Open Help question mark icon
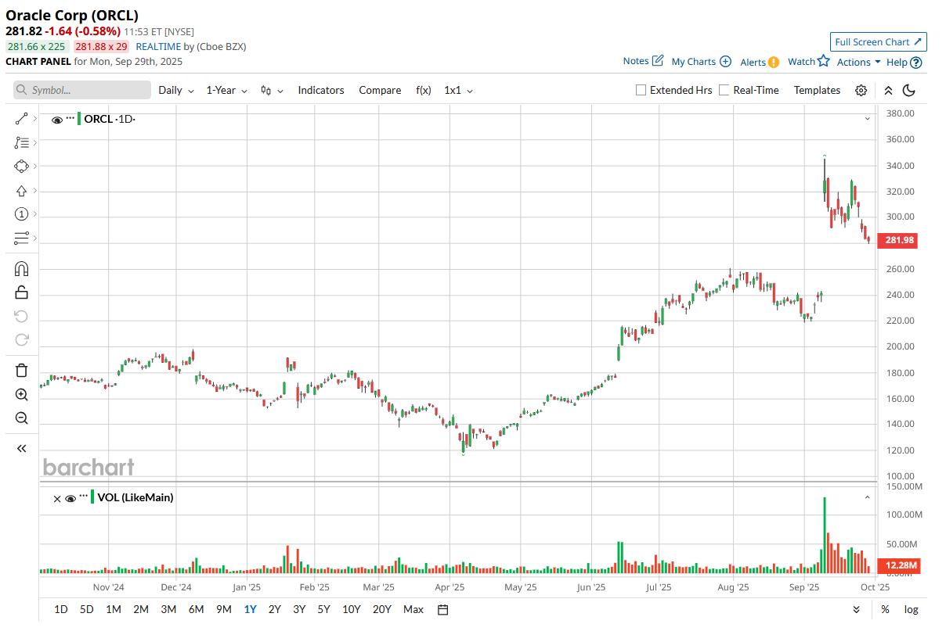The image size is (946, 642). tap(916, 62)
